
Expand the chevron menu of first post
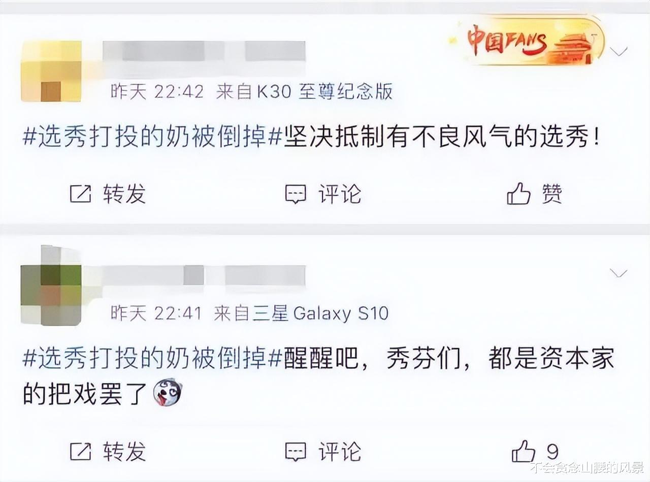pos(619,51)
